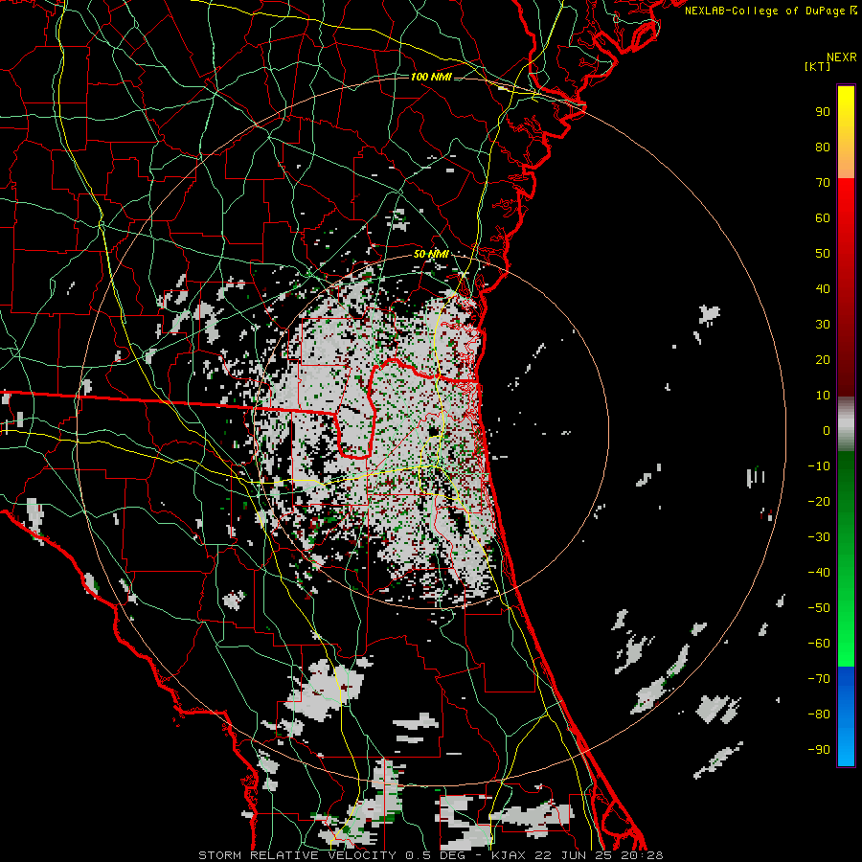Click the 0 value on velocity scale
Image resolution: width=862 pixels, height=862 pixels.
click(827, 430)
